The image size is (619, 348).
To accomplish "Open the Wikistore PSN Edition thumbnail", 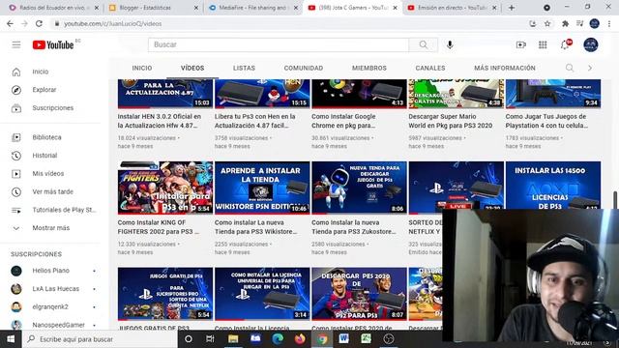I will click(262, 188).
